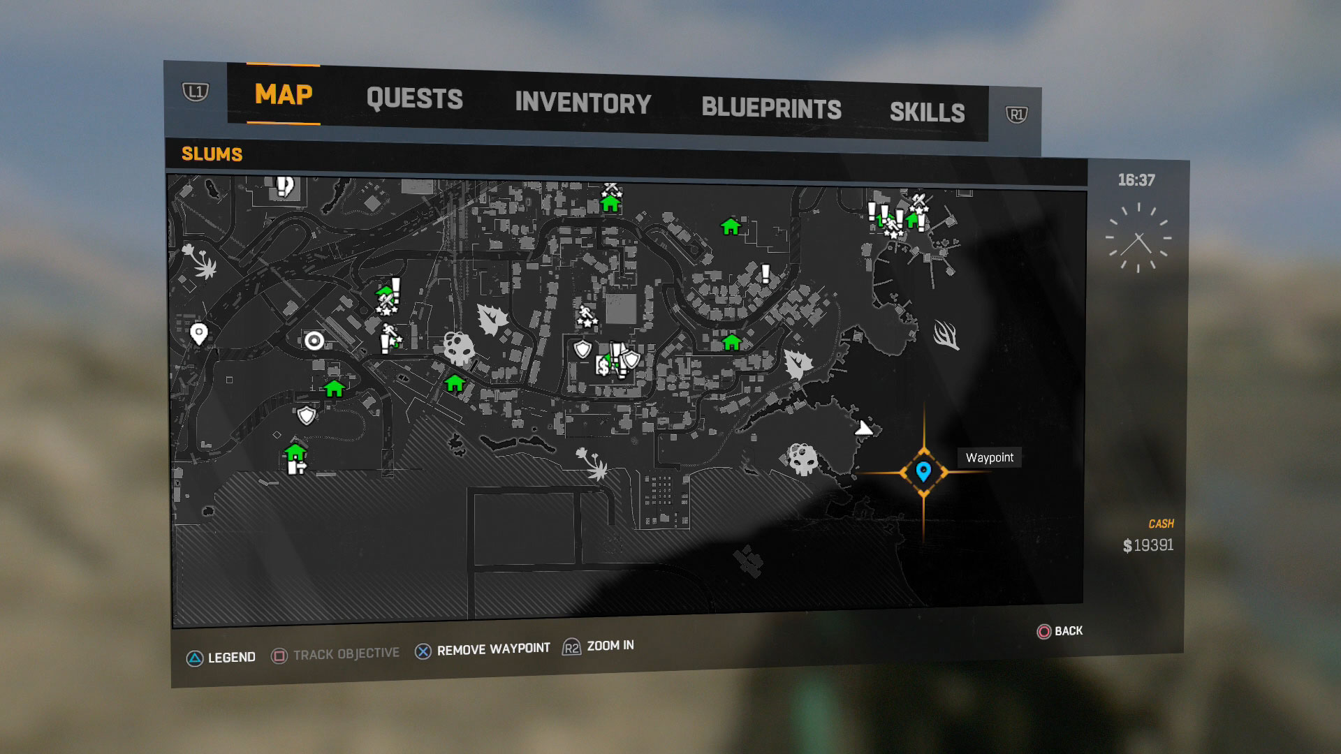Open the QUESTS tab
Image resolution: width=1341 pixels, height=754 pixels.
(x=413, y=96)
